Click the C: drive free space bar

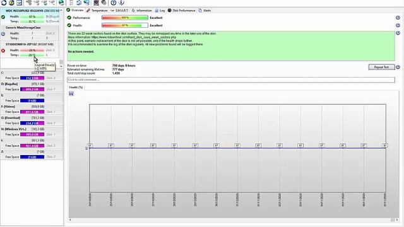(32, 78)
